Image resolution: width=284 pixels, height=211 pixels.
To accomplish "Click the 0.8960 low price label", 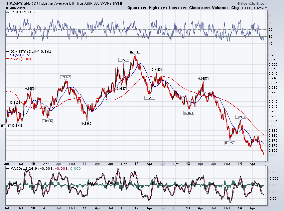I will (87, 123).
